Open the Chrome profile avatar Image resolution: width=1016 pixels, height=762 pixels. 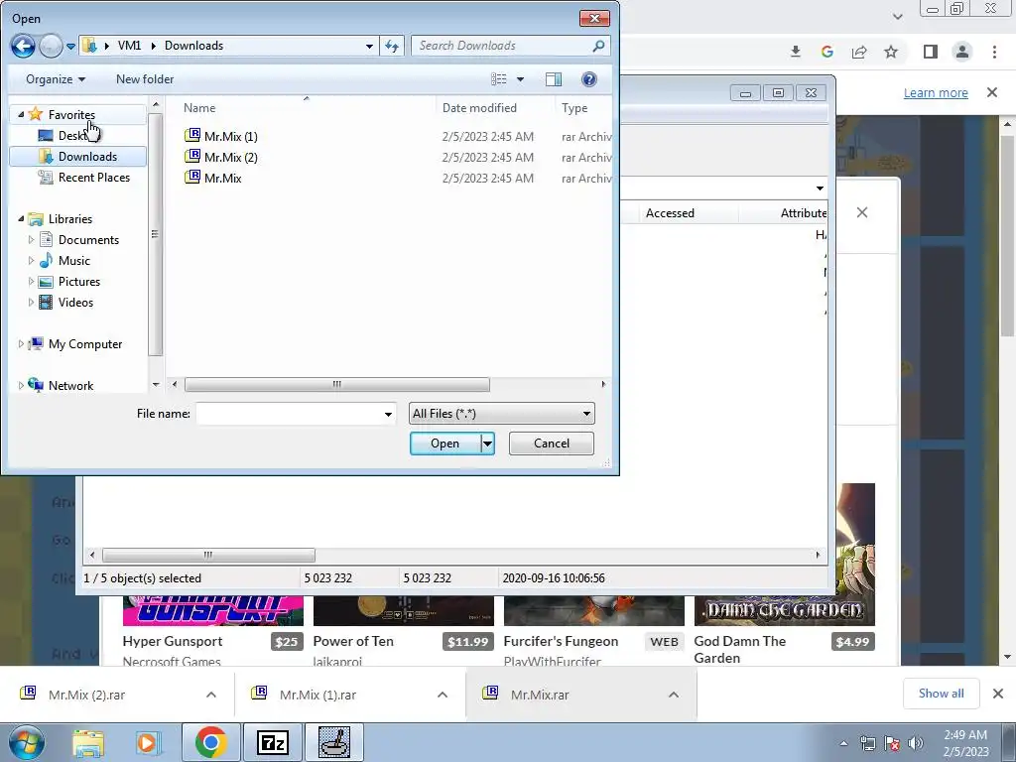tap(962, 52)
